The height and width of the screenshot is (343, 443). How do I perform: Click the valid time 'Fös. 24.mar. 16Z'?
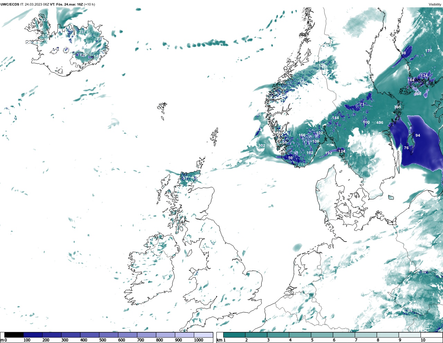coord(69,4)
